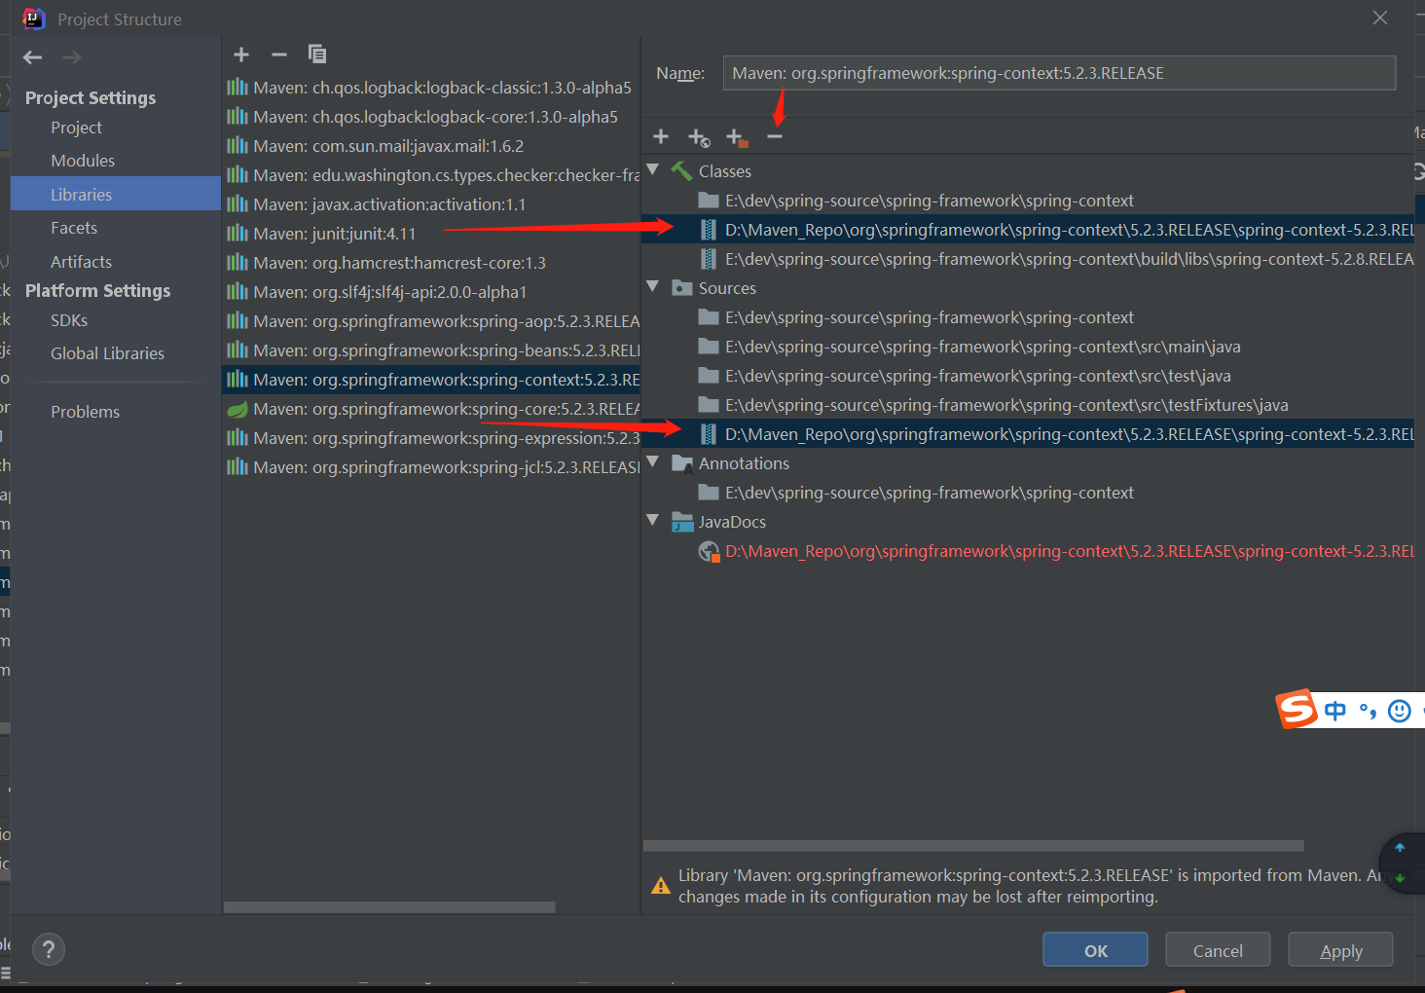Remove the selected root entry

[x=775, y=137]
